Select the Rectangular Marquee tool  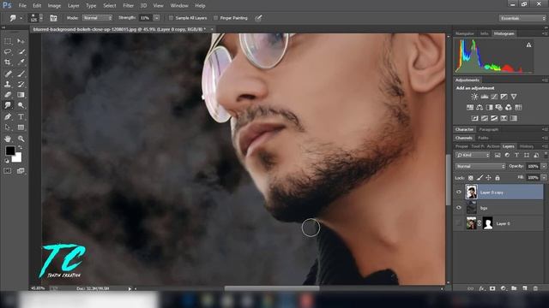[x=8, y=41]
